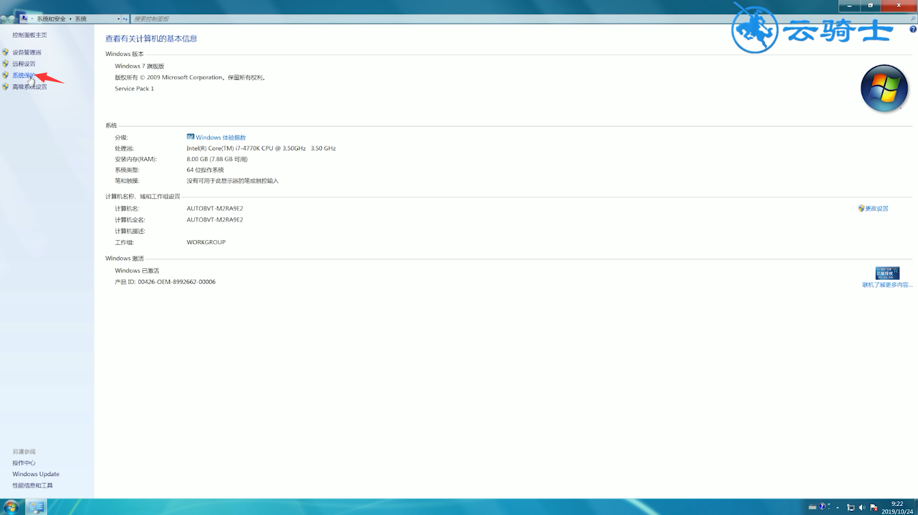Minimize the System window
Screen dimensions: 918x515
point(850,5)
